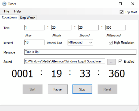Screen dimensions: 139x111
Task: Switch to the Stop Watch tab
Action: pos(27,18)
